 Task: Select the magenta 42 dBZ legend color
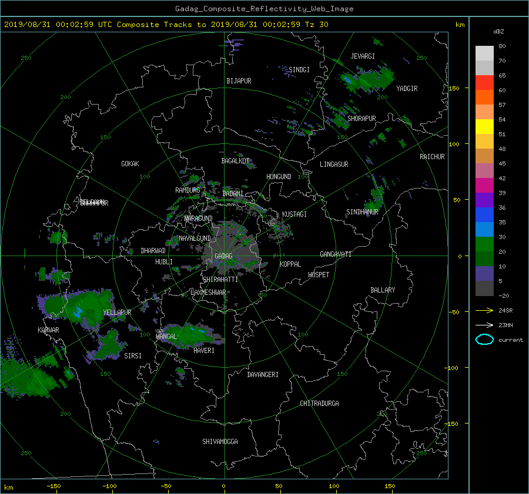(484, 186)
